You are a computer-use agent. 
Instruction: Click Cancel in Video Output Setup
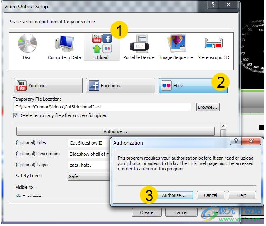click(x=181, y=212)
